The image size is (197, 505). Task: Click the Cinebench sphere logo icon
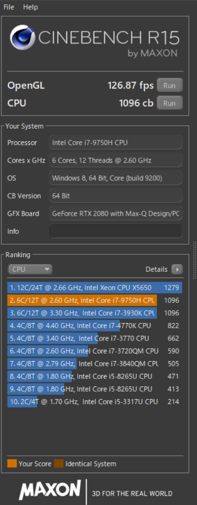point(22,37)
